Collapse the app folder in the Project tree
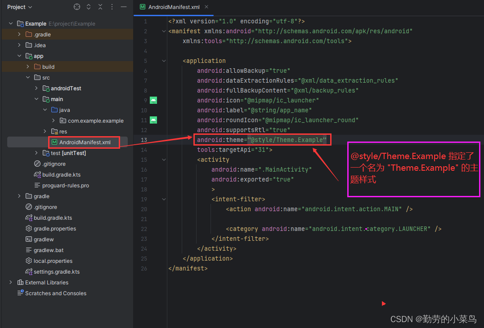The image size is (484, 328). 19,56
